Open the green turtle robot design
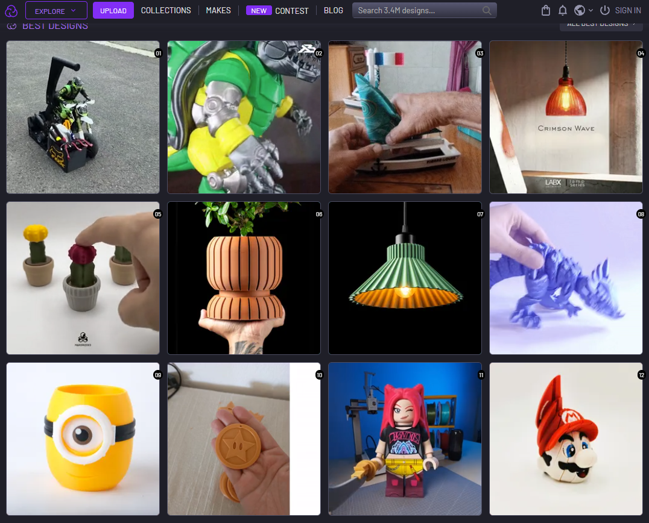Image resolution: width=649 pixels, height=523 pixels. 244,117
